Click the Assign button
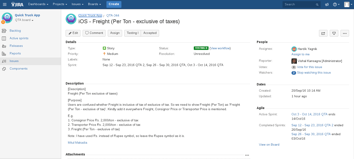 pos(115,33)
